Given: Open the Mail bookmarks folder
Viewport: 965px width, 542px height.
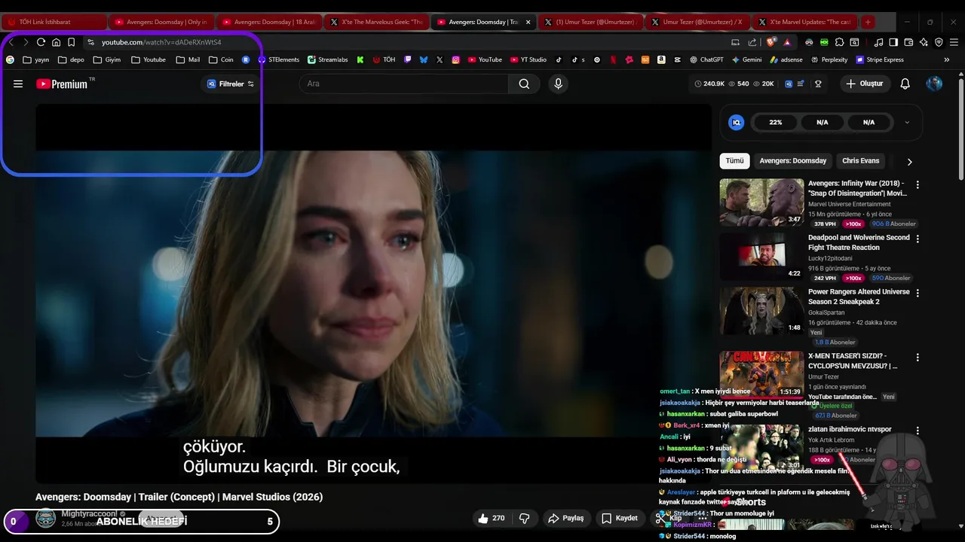Looking at the screenshot, I should tap(188, 59).
